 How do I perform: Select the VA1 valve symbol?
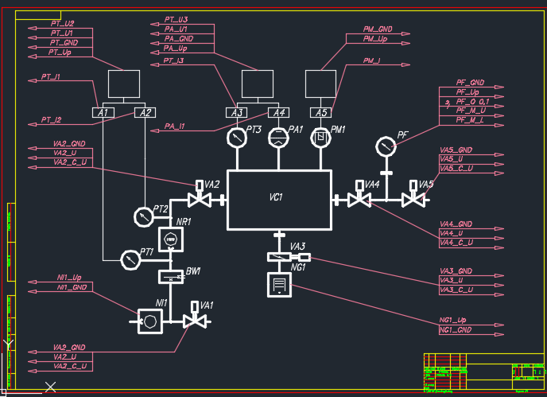(x=195, y=315)
